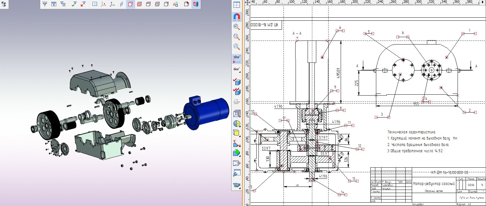Select the four-pane grid icon
This screenshot has width=486, height=206.
[95, 4]
